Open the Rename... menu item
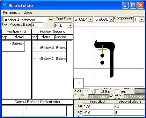Screen dimensions: 146x118 [11, 12]
